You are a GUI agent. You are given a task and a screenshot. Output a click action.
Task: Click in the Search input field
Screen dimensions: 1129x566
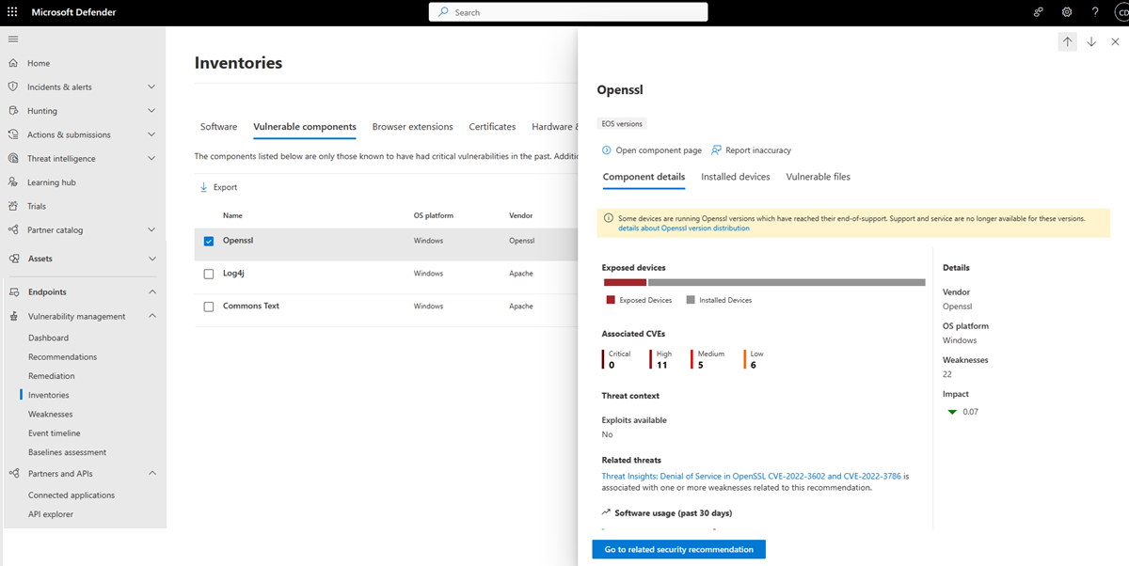[x=568, y=12]
